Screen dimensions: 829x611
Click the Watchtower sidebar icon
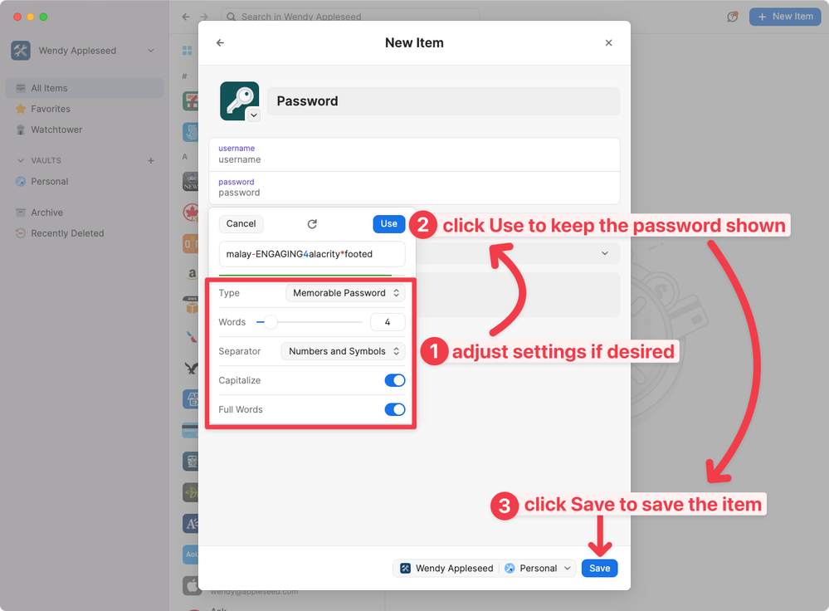[x=22, y=130]
